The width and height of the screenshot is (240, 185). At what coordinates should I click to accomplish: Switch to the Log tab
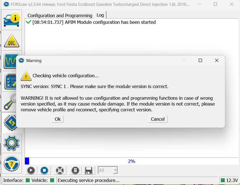100,15
